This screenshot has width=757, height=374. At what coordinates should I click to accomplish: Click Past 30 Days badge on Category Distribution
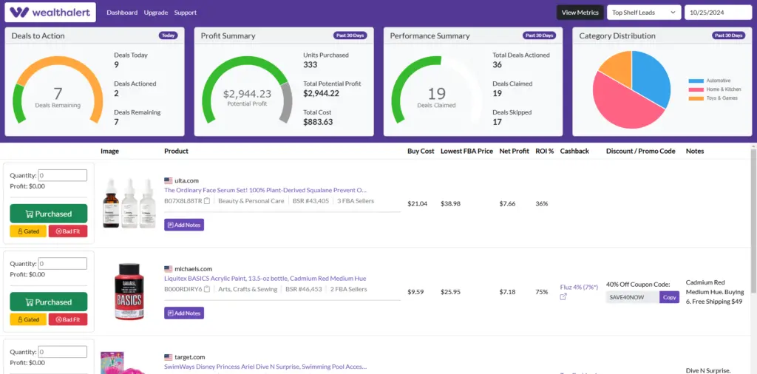tap(728, 35)
